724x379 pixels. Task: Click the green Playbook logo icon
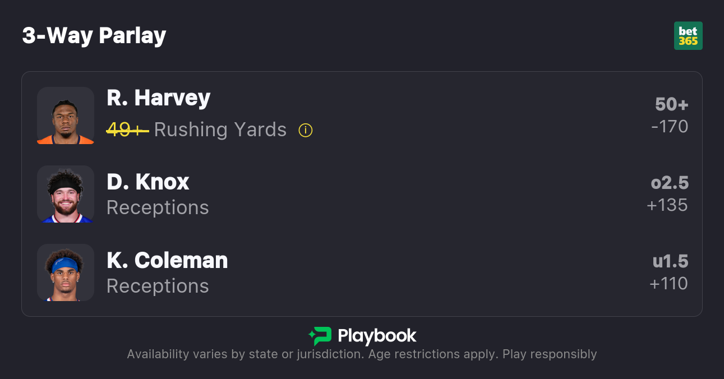(x=320, y=336)
